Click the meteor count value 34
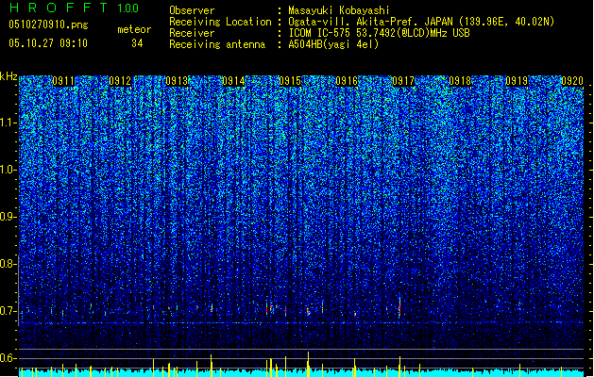The image size is (594, 377). (137, 43)
